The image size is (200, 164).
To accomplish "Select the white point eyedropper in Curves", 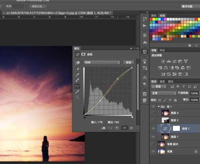I will pyautogui.click(x=77, y=80).
